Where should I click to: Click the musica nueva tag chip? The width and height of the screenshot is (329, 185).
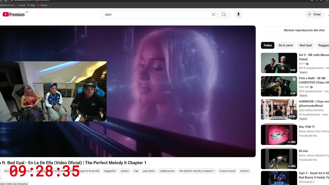click(227, 171)
